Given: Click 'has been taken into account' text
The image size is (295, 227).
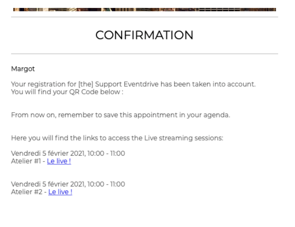Looking at the screenshot, I should (208, 84).
